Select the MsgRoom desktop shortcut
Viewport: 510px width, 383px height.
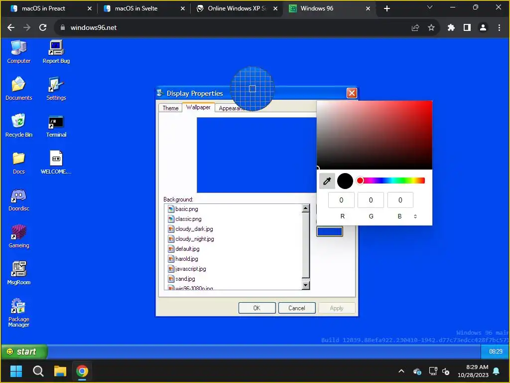[x=18, y=273]
